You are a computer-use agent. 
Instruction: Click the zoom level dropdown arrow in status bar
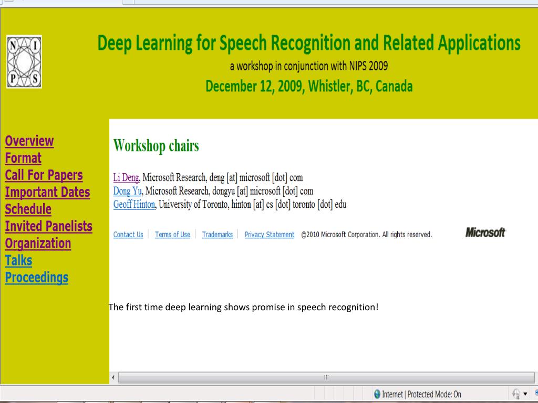pos(525,394)
